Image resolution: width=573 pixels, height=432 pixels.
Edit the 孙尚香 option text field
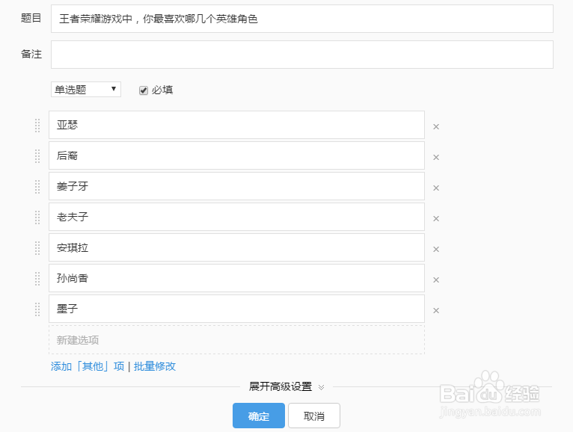coord(236,278)
